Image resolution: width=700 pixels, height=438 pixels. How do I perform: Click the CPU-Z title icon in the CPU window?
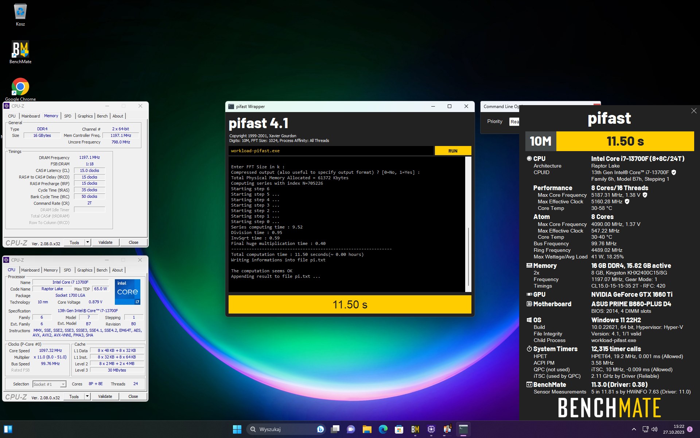(7, 260)
